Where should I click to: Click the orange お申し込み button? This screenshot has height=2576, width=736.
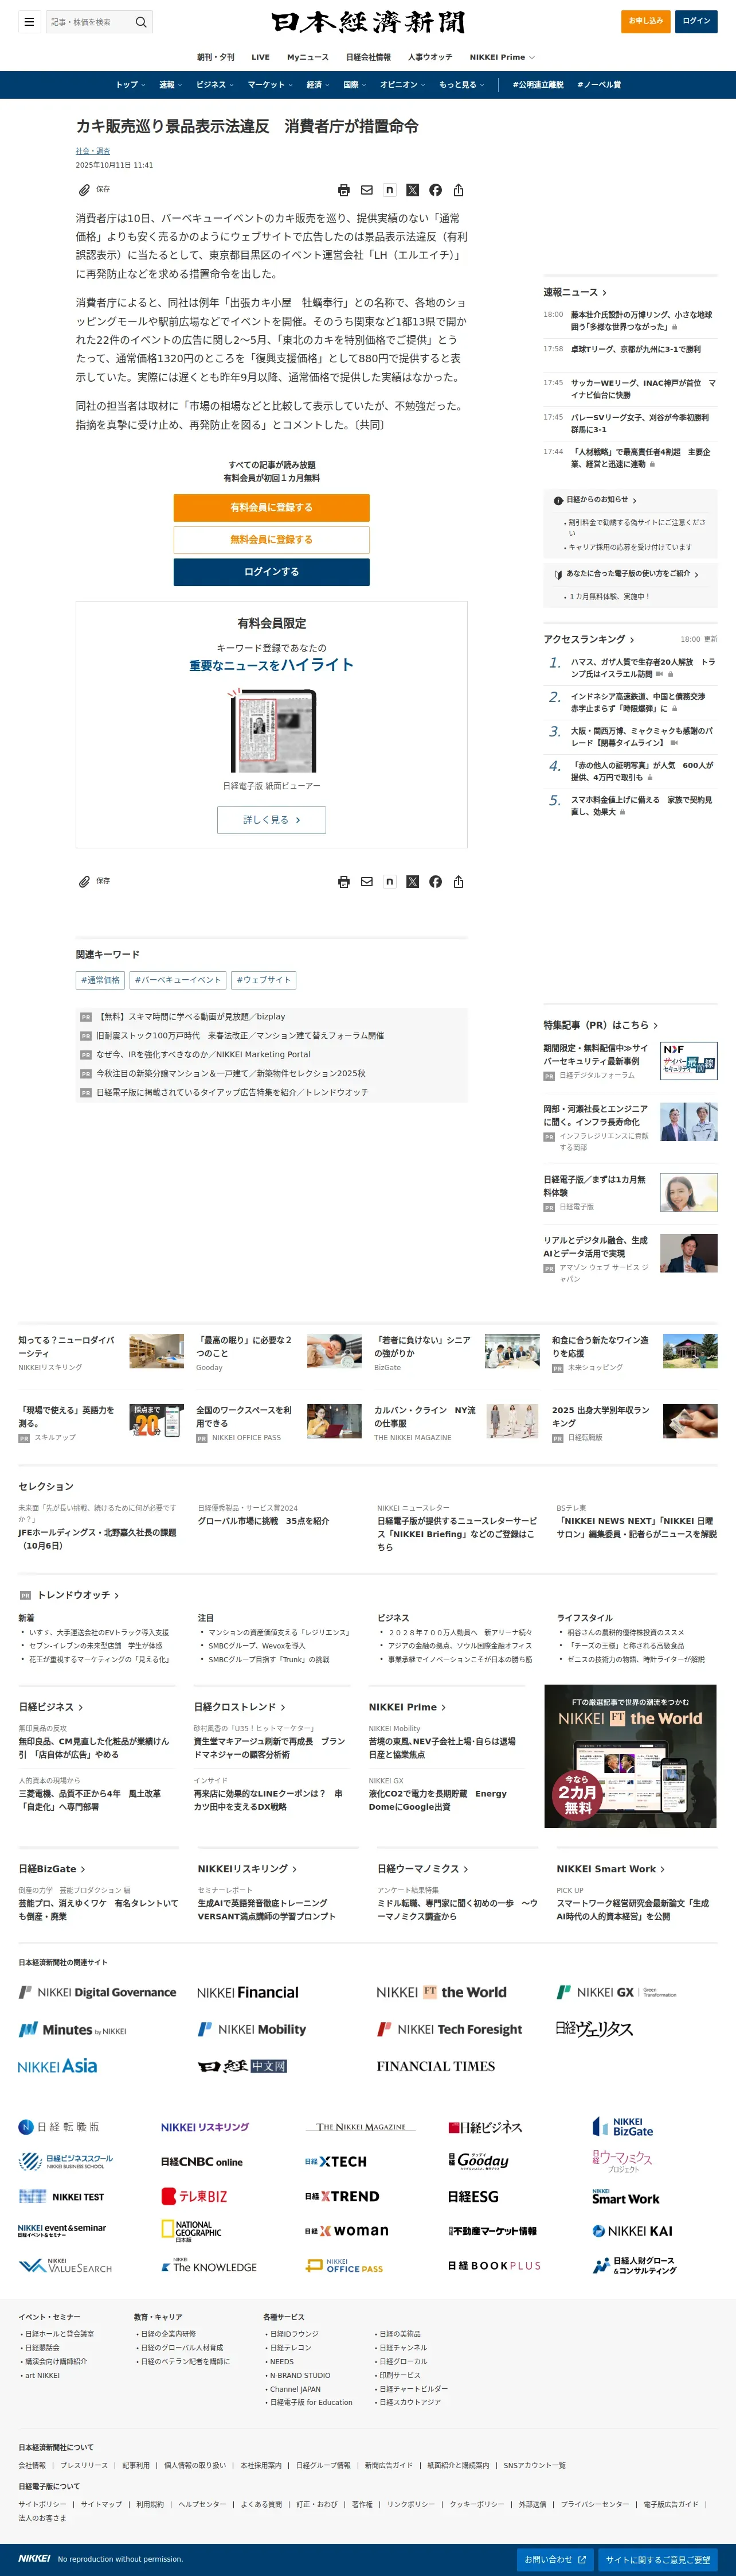[x=645, y=21]
